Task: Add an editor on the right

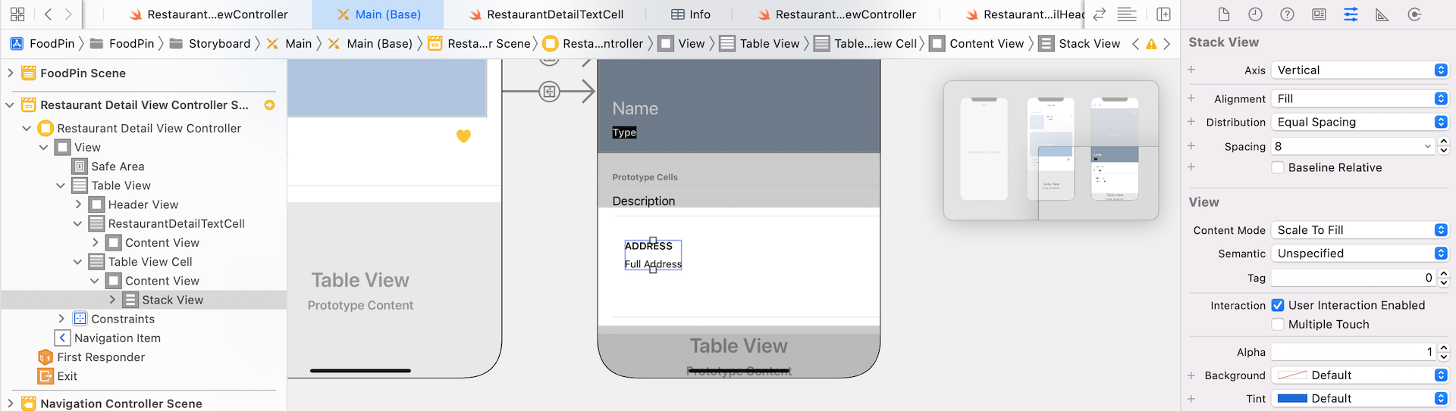Action: [1163, 14]
